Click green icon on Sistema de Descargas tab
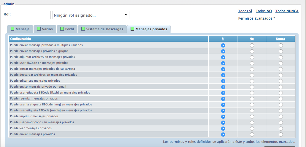 click(x=83, y=29)
